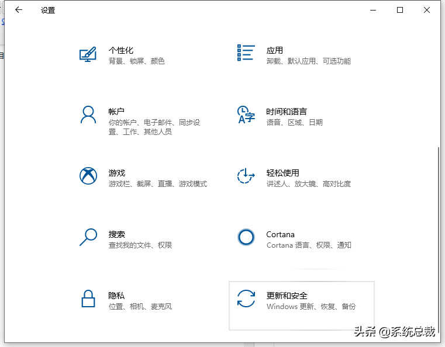Click description 你的帐户、电子邮件、同步设置
This screenshot has height=347, width=445.
point(154,127)
